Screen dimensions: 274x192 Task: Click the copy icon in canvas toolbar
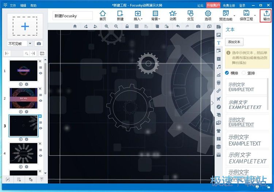pos(157,26)
